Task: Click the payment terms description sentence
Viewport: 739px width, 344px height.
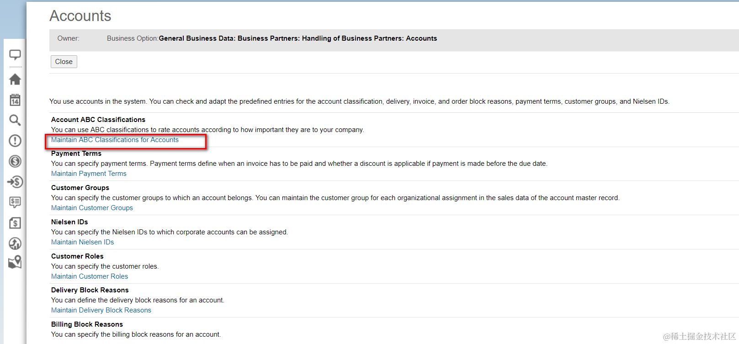Action: 299,164
